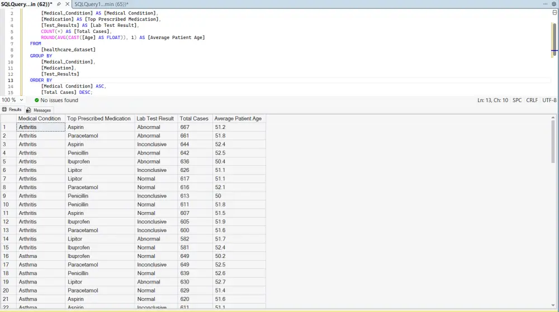Click the Penicillin cell in row 18

pos(100,273)
